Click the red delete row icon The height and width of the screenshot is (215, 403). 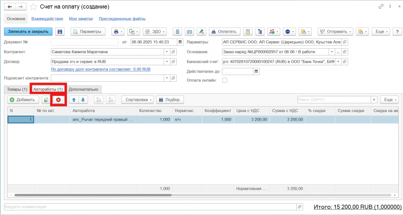point(58,100)
